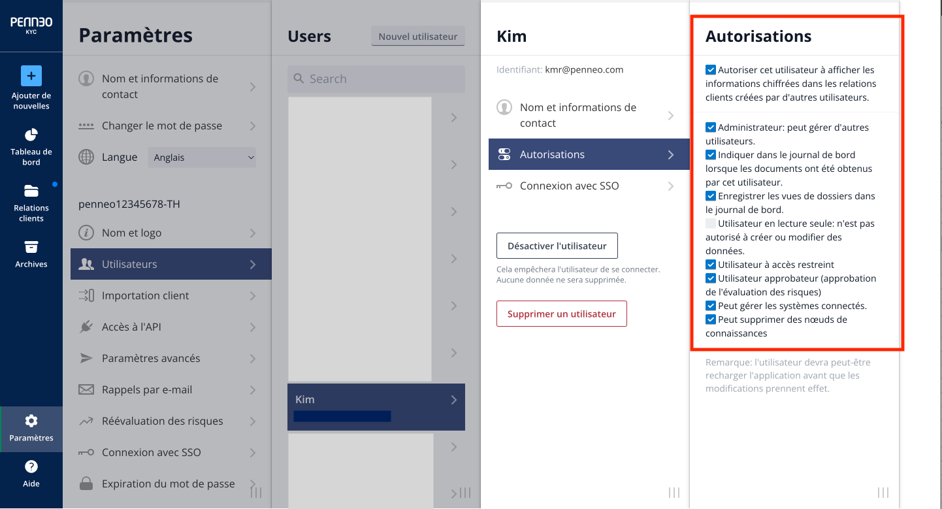Open the Langue dropdown showing Anglais
Screen dimensions: 942x509
pos(202,157)
